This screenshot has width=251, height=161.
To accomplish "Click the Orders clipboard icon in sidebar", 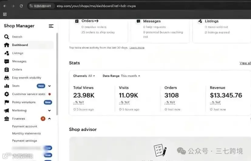I will tap(7, 69).
